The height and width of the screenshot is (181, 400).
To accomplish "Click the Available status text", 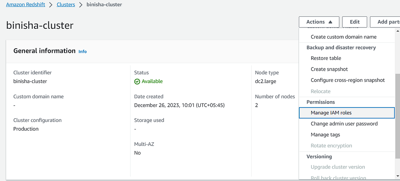I will coord(152,82).
